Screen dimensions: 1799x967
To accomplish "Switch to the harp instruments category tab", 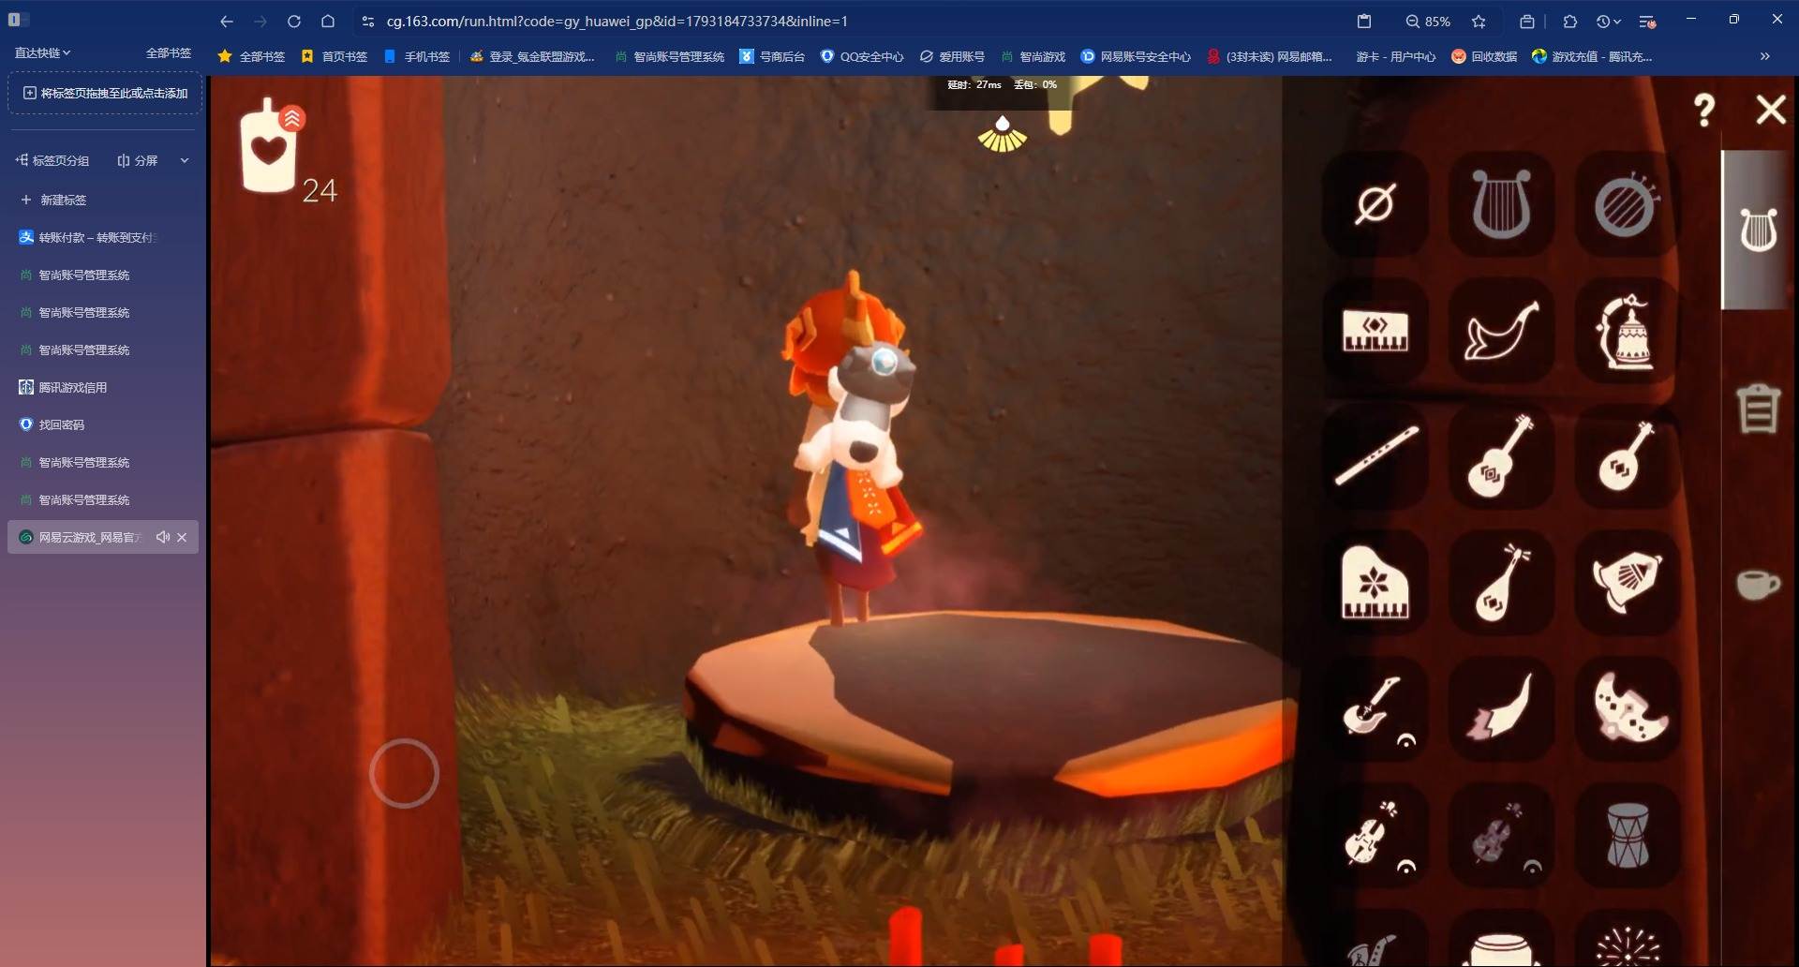I will point(1759,230).
